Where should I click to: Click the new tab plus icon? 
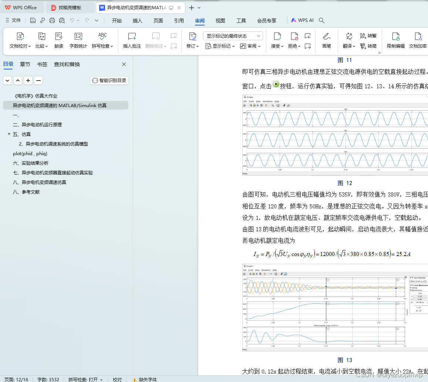(192, 8)
